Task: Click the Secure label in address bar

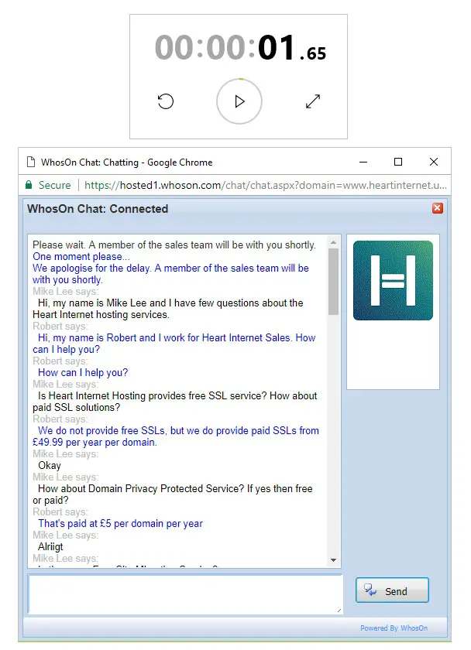Action: 55,185
